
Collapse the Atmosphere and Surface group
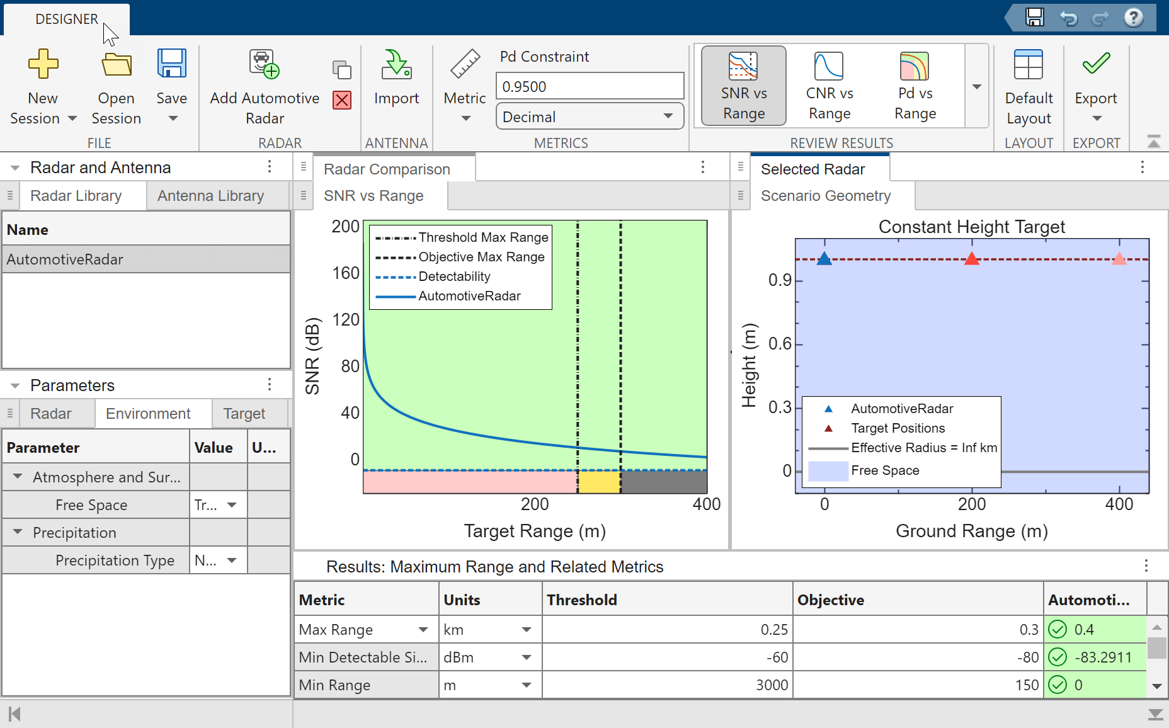tap(18, 477)
